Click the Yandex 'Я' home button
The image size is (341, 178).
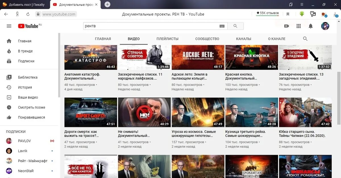pyautogui.click(x=17, y=14)
